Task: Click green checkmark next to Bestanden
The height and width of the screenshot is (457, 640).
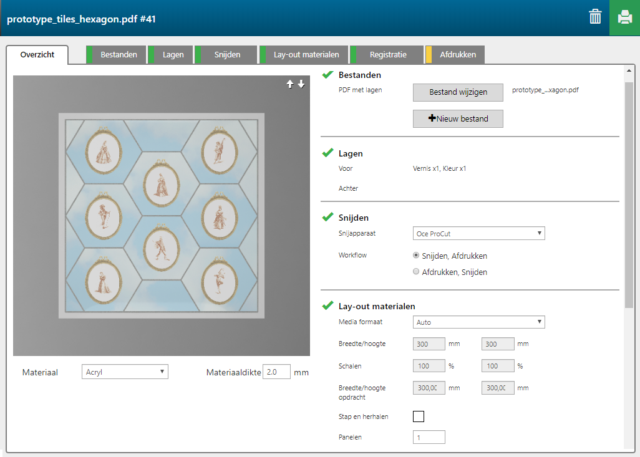Action: click(x=327, y=74)
